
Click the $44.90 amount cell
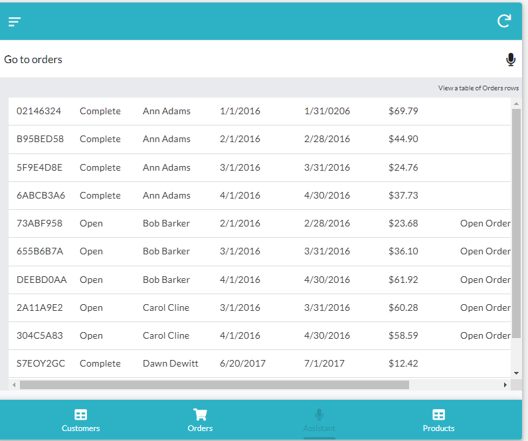[403, 139]
